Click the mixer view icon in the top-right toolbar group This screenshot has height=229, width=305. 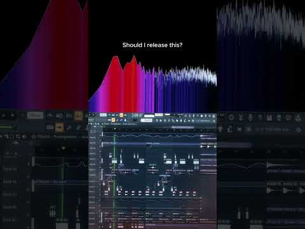(201, 116)
